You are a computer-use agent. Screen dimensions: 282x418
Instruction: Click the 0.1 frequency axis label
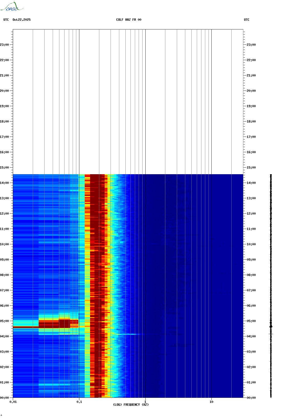pyautogui.click(x=79, y=402)
